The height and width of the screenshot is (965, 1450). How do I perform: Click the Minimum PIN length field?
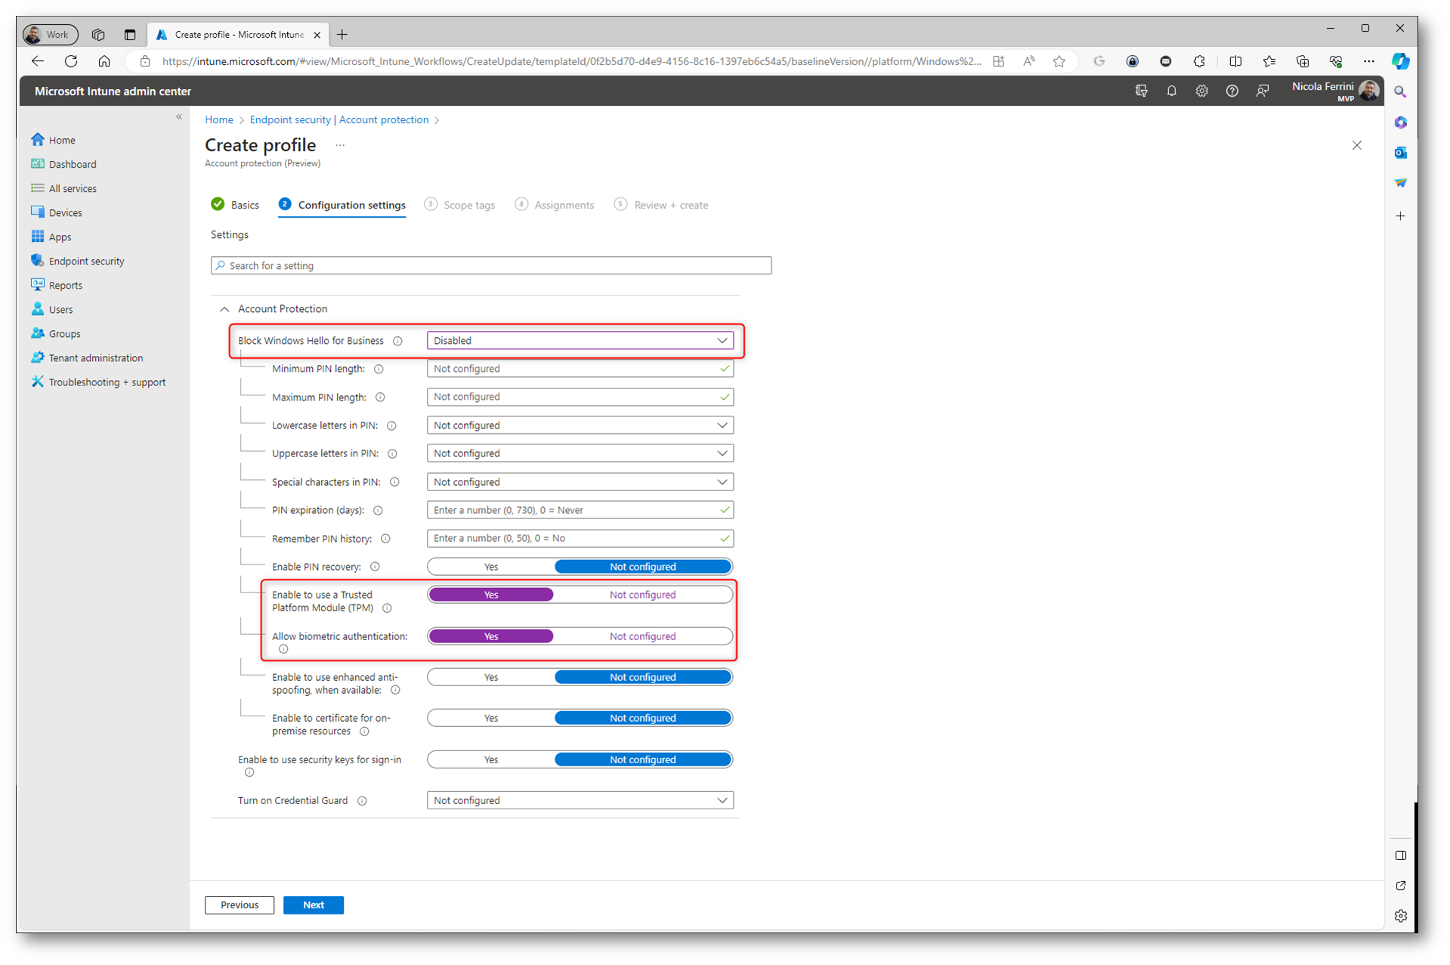coord(580,369)
